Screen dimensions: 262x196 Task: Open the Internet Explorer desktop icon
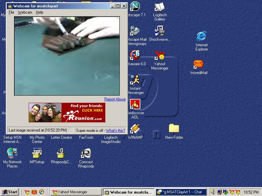tap(201, 36)
